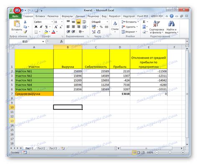The width and height of the screenshot is (198, 164).
Task: Click the zoom out minus button
Action: tap(157, 153)
